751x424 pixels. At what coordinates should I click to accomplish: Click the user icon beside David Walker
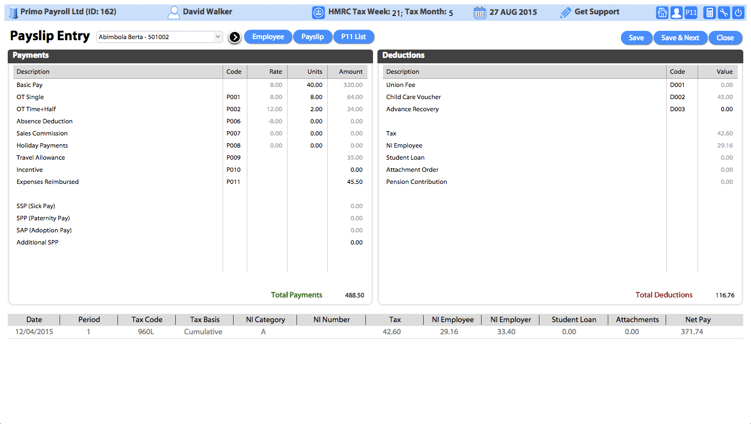pos(174,13)
